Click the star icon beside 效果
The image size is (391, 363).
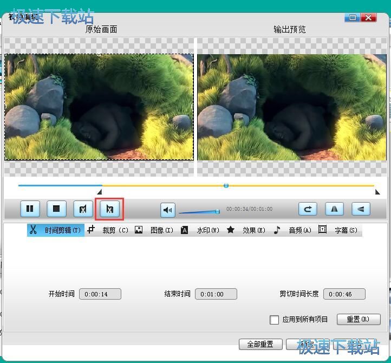231,230
